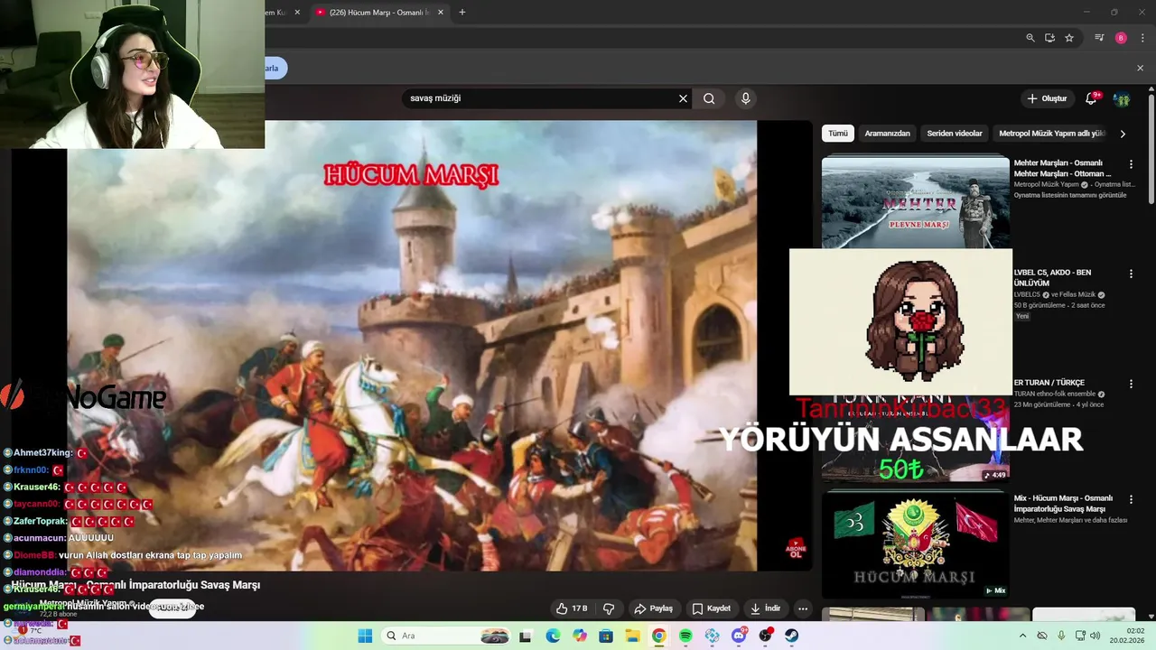The image size is (1156, 650).
Task: Open OBS Studio from taskbar
Action: (766, 636)
